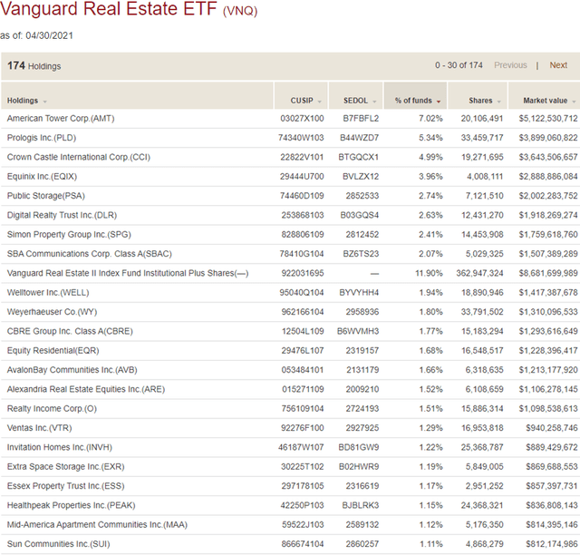Select Invitation Homes Inc.(INVH)

pyautogui.click(x=60, y=447)
